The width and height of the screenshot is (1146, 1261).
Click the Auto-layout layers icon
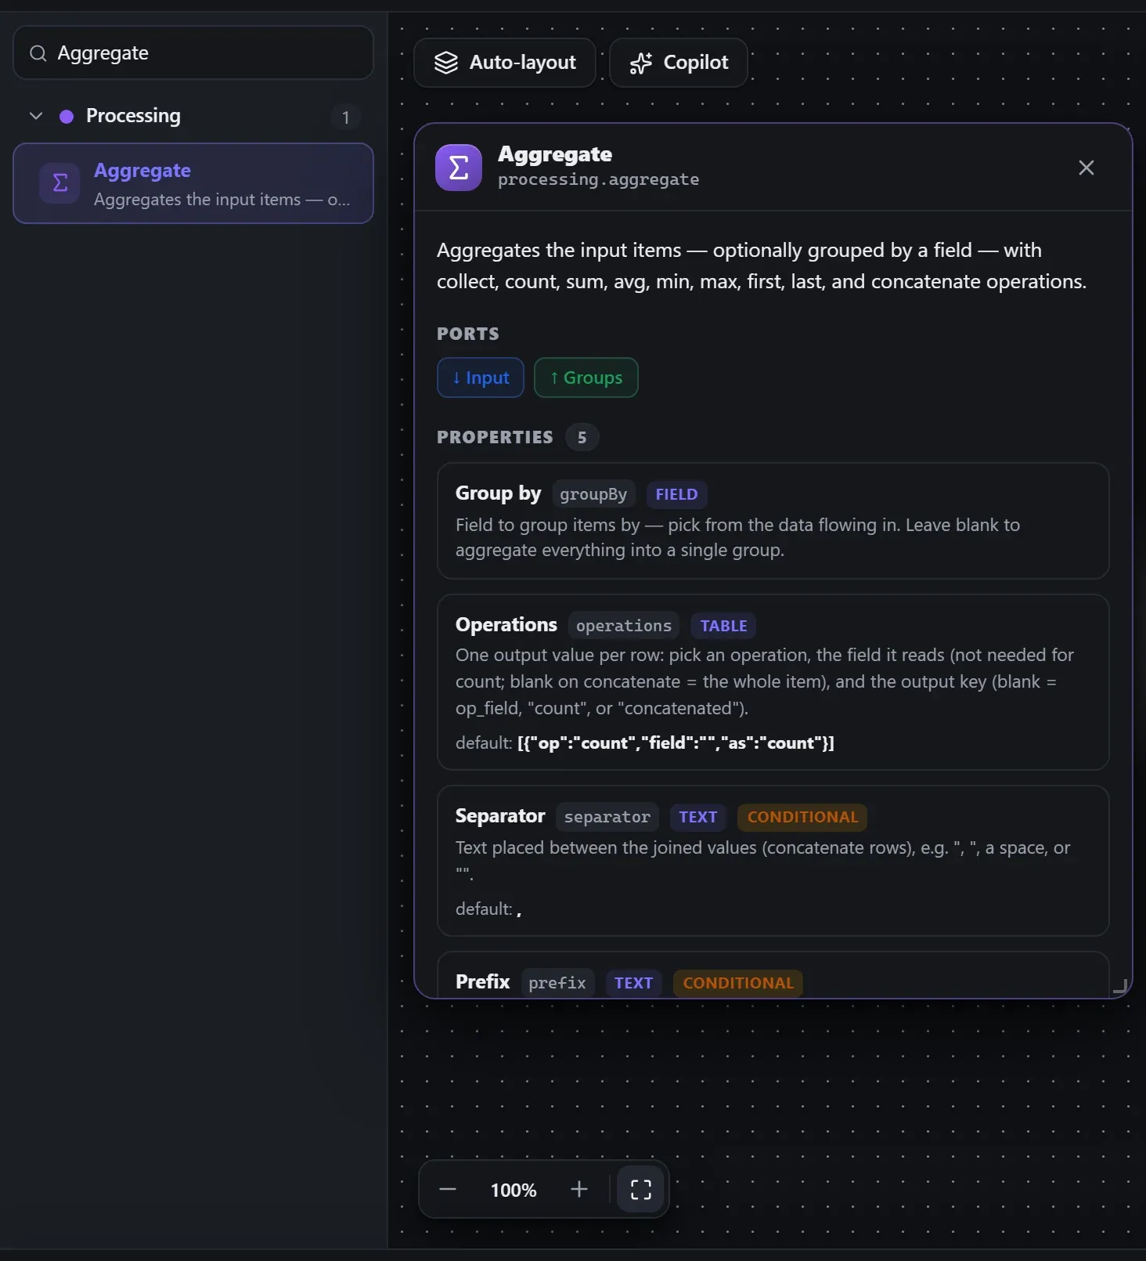(x=446, y=63)
